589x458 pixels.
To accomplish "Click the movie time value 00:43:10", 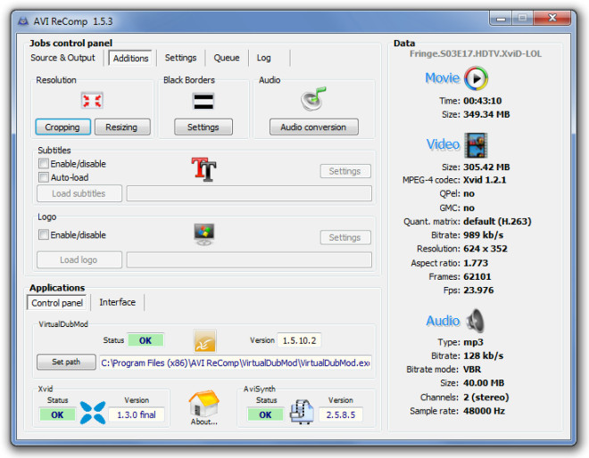I will click(482, 101).
